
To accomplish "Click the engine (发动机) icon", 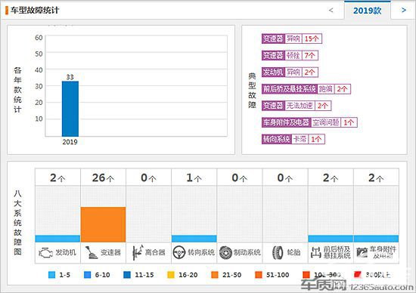I will pos(45,253).
